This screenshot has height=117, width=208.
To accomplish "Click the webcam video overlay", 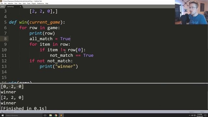I will tap(191, 12).
